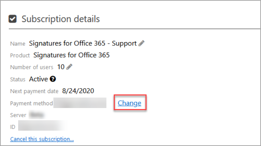The width and height of the screenshot is (261, 146).
Task: Click the next payment date 8/24/2020
Action: (78, 91)
